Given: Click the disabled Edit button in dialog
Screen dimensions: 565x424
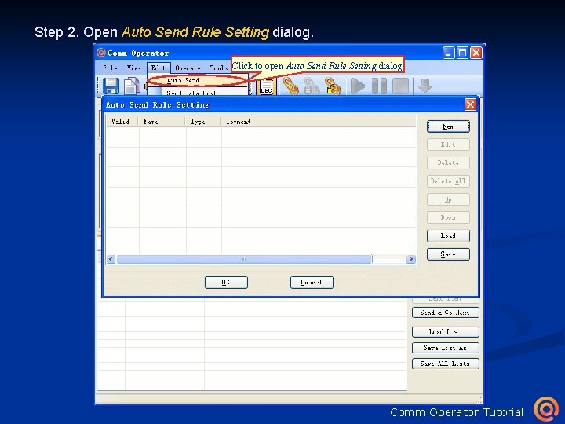Looking at the screenshot, I should pyautogui.click(x=448, y=144).
